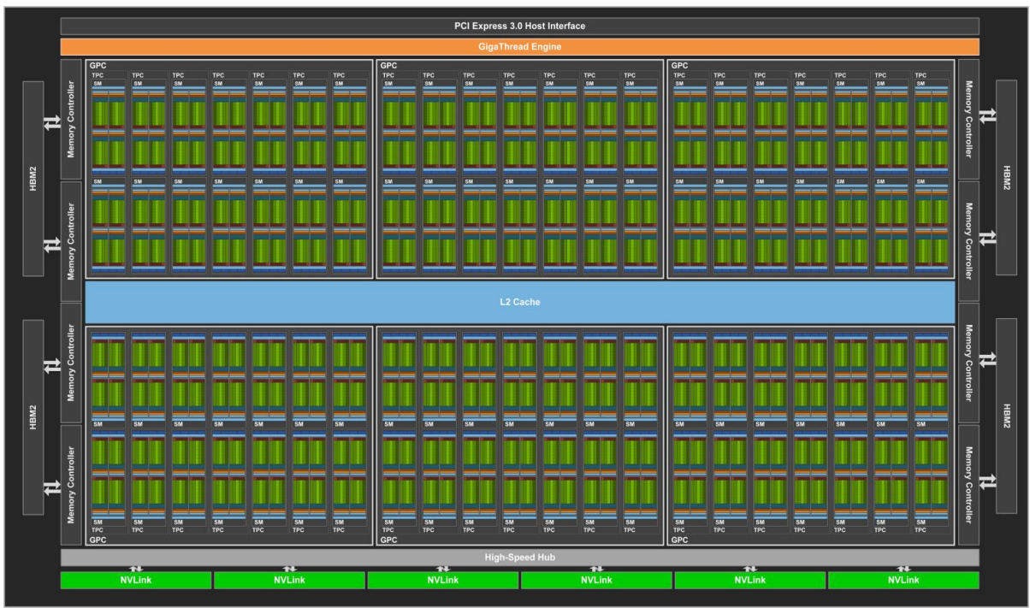The width and height of the screenshot is (1030, 608).
Task: Select the upper HBM2 block on the right side
Action: click(x=1007, y=179)
